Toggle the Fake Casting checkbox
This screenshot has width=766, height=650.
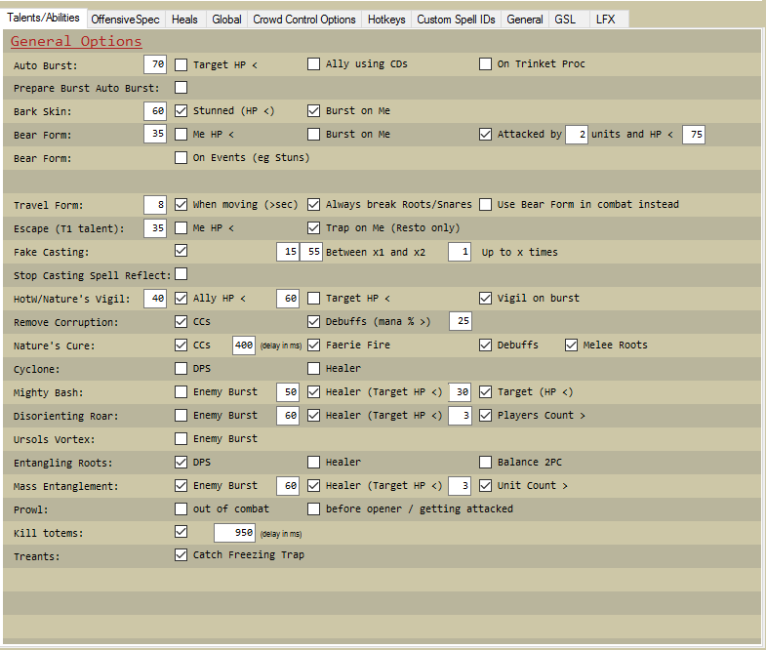181,251
